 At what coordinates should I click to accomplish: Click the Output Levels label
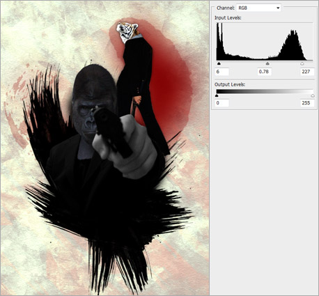pyautogui.click(x=230, y=84)
